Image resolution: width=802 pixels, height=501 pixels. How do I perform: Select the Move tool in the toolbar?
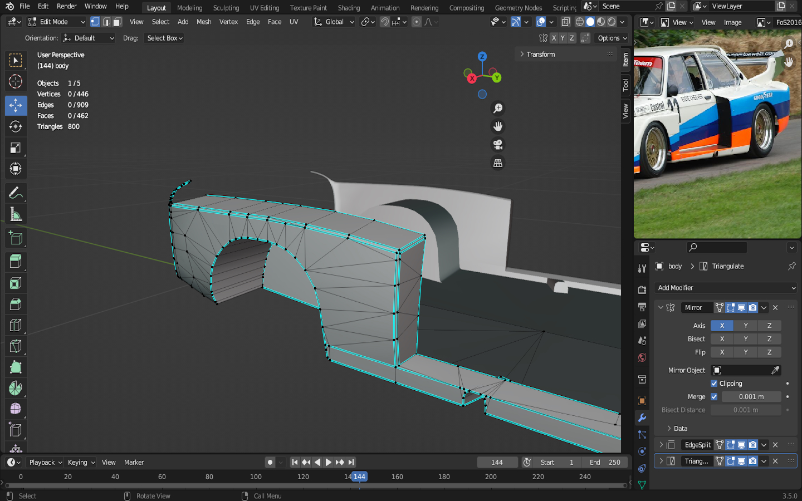coord(16,105)
